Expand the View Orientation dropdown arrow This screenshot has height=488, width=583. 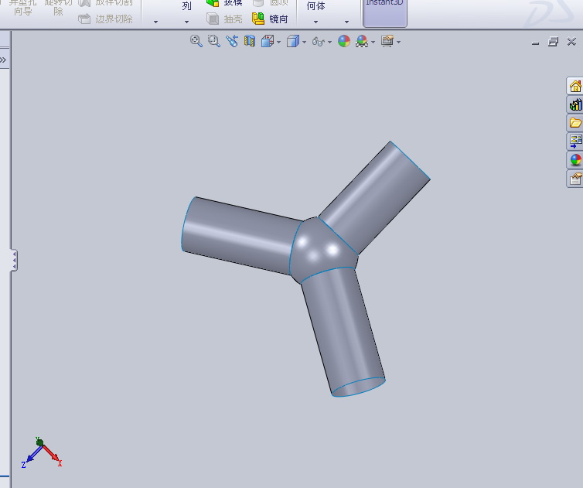[x=279, y=43]
